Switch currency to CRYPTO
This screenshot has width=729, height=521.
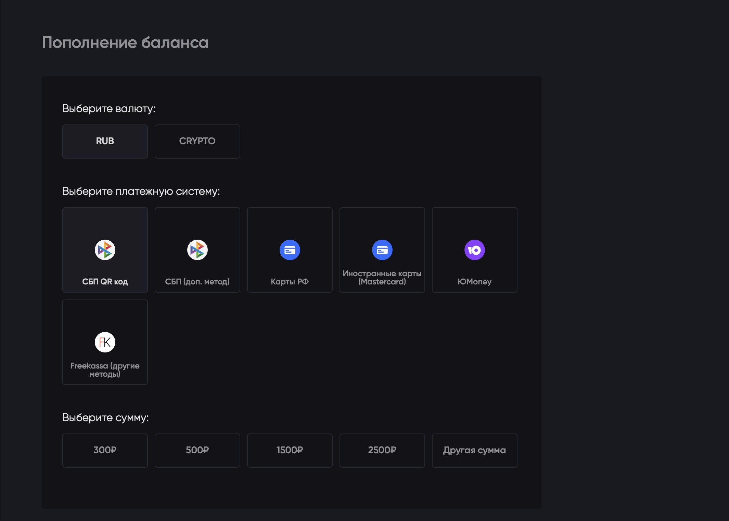click(197, 141)
